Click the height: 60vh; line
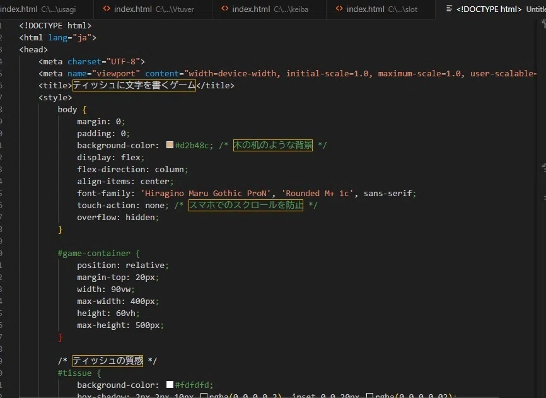Screen dimensions: 546x398 click(x=108, y=313)
